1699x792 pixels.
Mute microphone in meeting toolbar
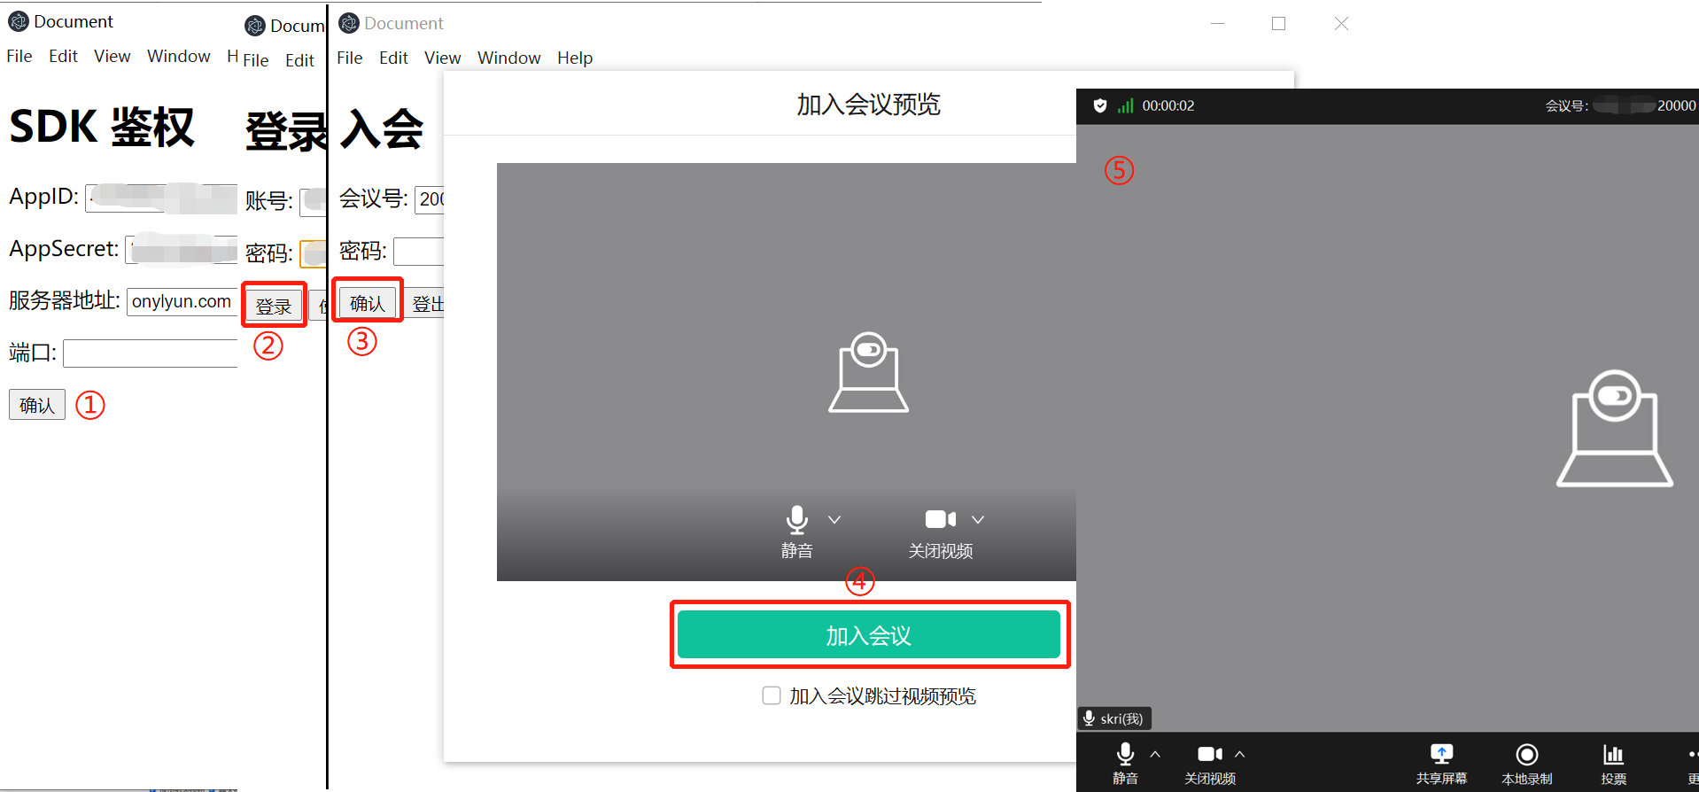click(1125, 764)
